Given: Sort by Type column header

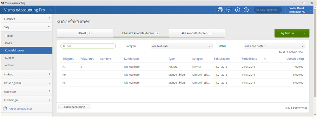Looking at the screenshot, I should point(171,59).
